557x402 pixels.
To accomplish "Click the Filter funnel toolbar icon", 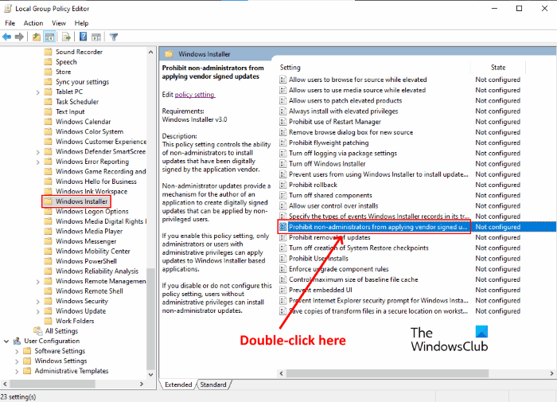I will pos(114,37).
